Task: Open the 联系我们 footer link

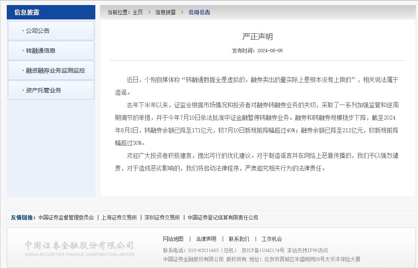Action: pyautogui.click(x=239, y=239)
